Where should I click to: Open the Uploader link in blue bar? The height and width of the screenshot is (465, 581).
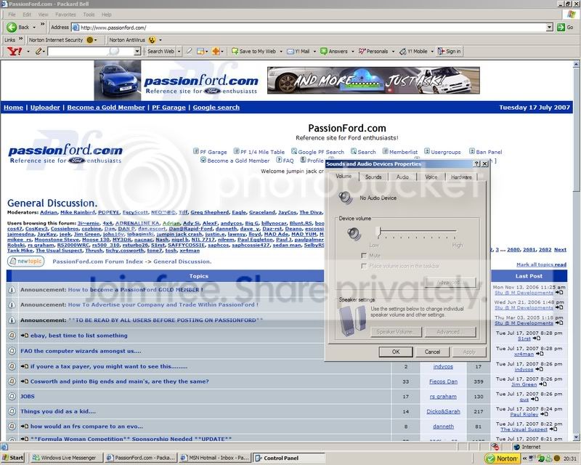tap(45, 107)
